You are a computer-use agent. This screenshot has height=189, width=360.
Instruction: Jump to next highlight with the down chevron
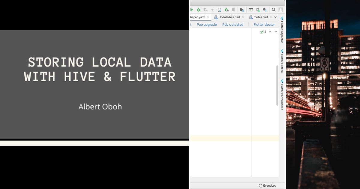[x=275, y=31]
